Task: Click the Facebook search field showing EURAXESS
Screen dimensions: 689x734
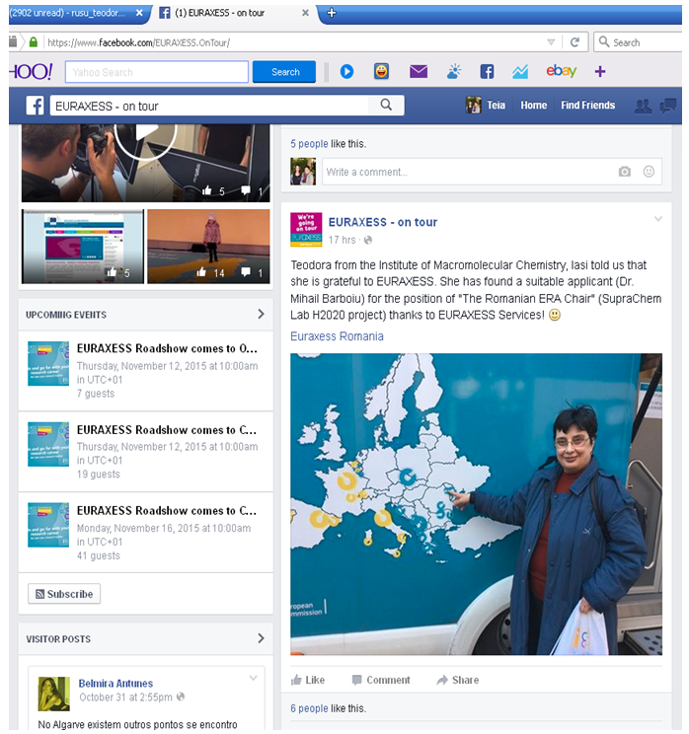Action: click(209, 106)
